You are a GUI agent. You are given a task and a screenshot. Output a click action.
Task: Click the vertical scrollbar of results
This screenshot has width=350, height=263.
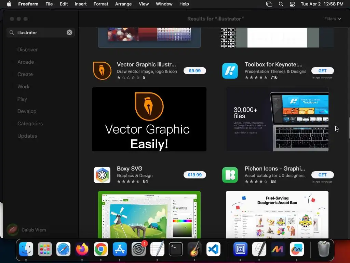tap(349, 128)
